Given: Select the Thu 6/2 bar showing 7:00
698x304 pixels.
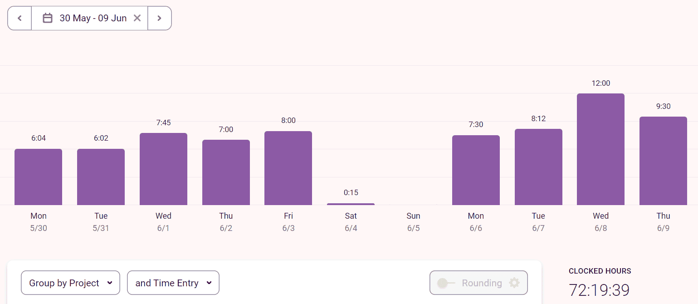Looking at the screenshot, I should click(x=226, y=172).
